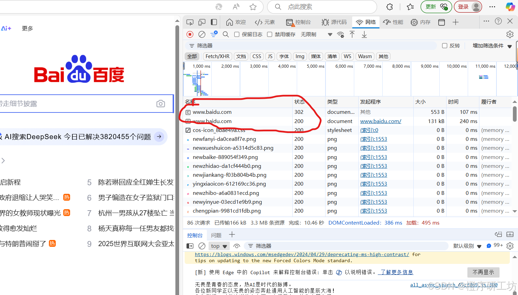The width and height of the screenshot is (518, 295).
Task: Select request cos-icon_8bae49a.css row
Action: [348, 130]
